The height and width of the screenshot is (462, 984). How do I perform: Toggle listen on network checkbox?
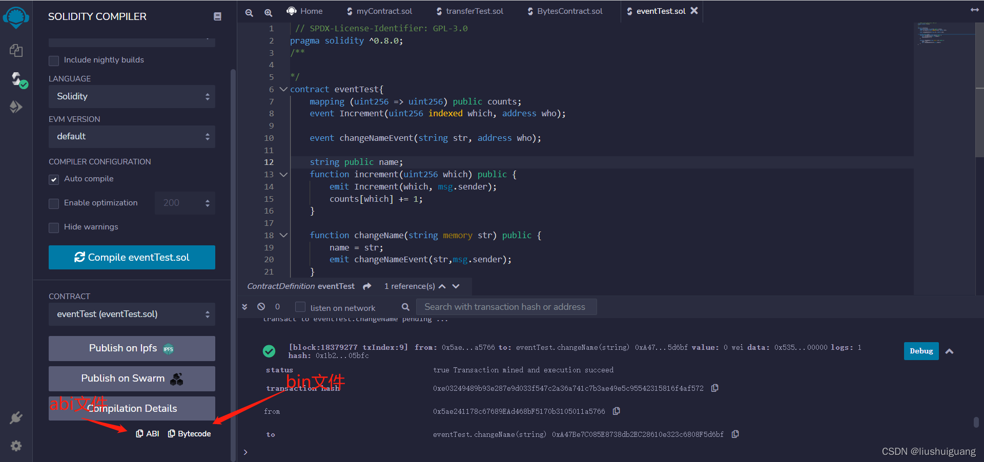pos(300,307)
